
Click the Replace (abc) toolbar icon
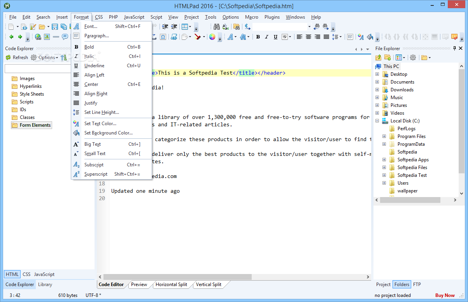pos(226,27)
